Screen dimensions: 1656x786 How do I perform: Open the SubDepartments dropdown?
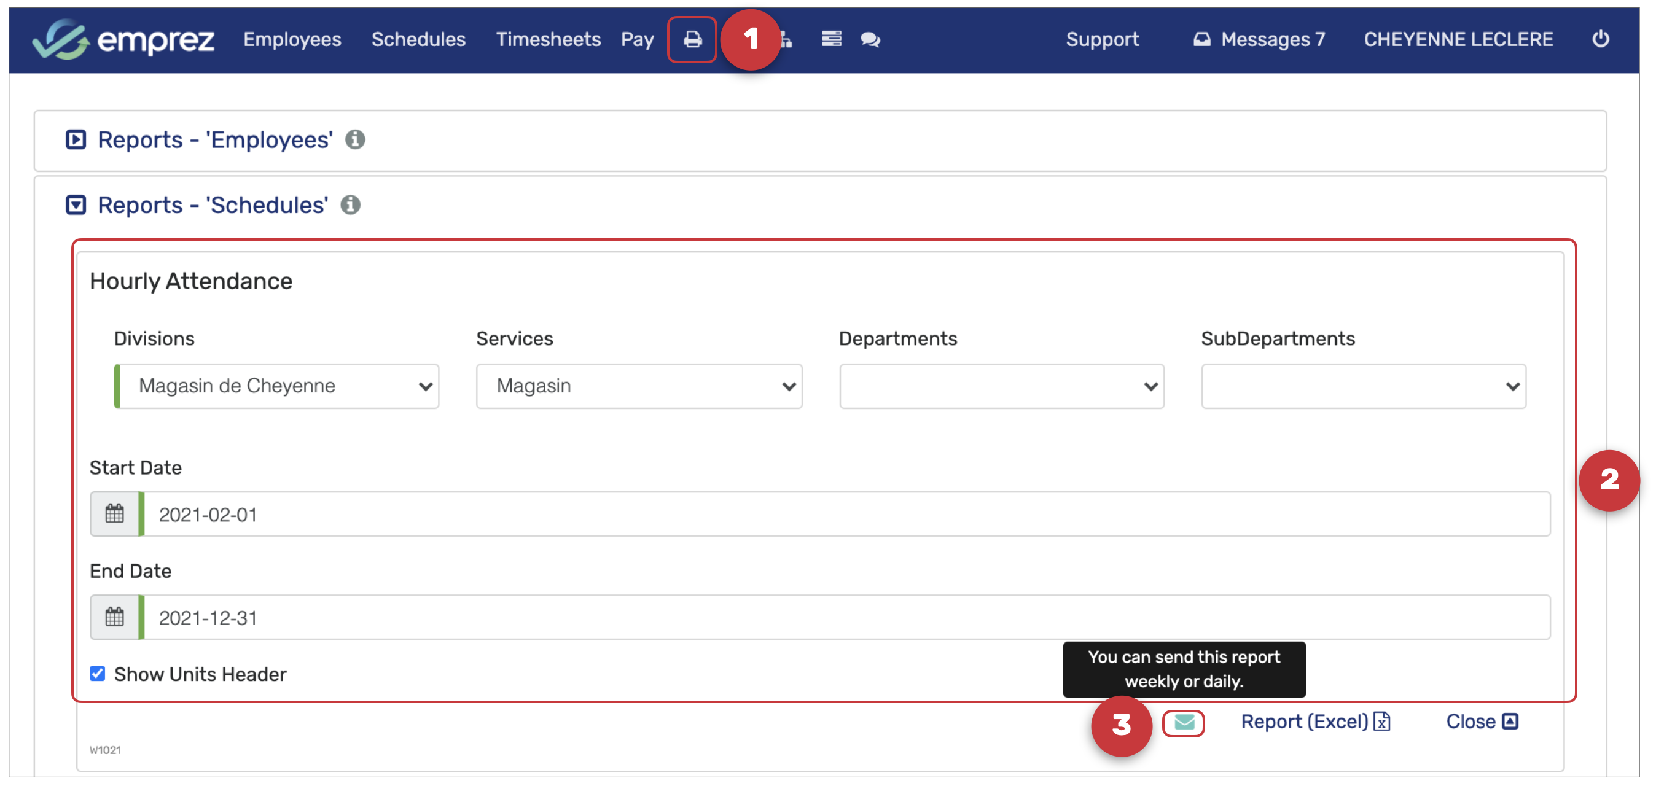coord(1363,386)
